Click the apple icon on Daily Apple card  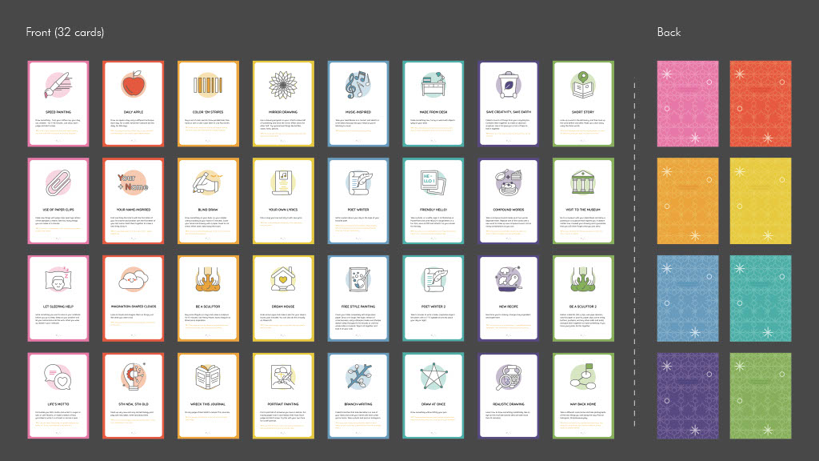pos(133,84)
